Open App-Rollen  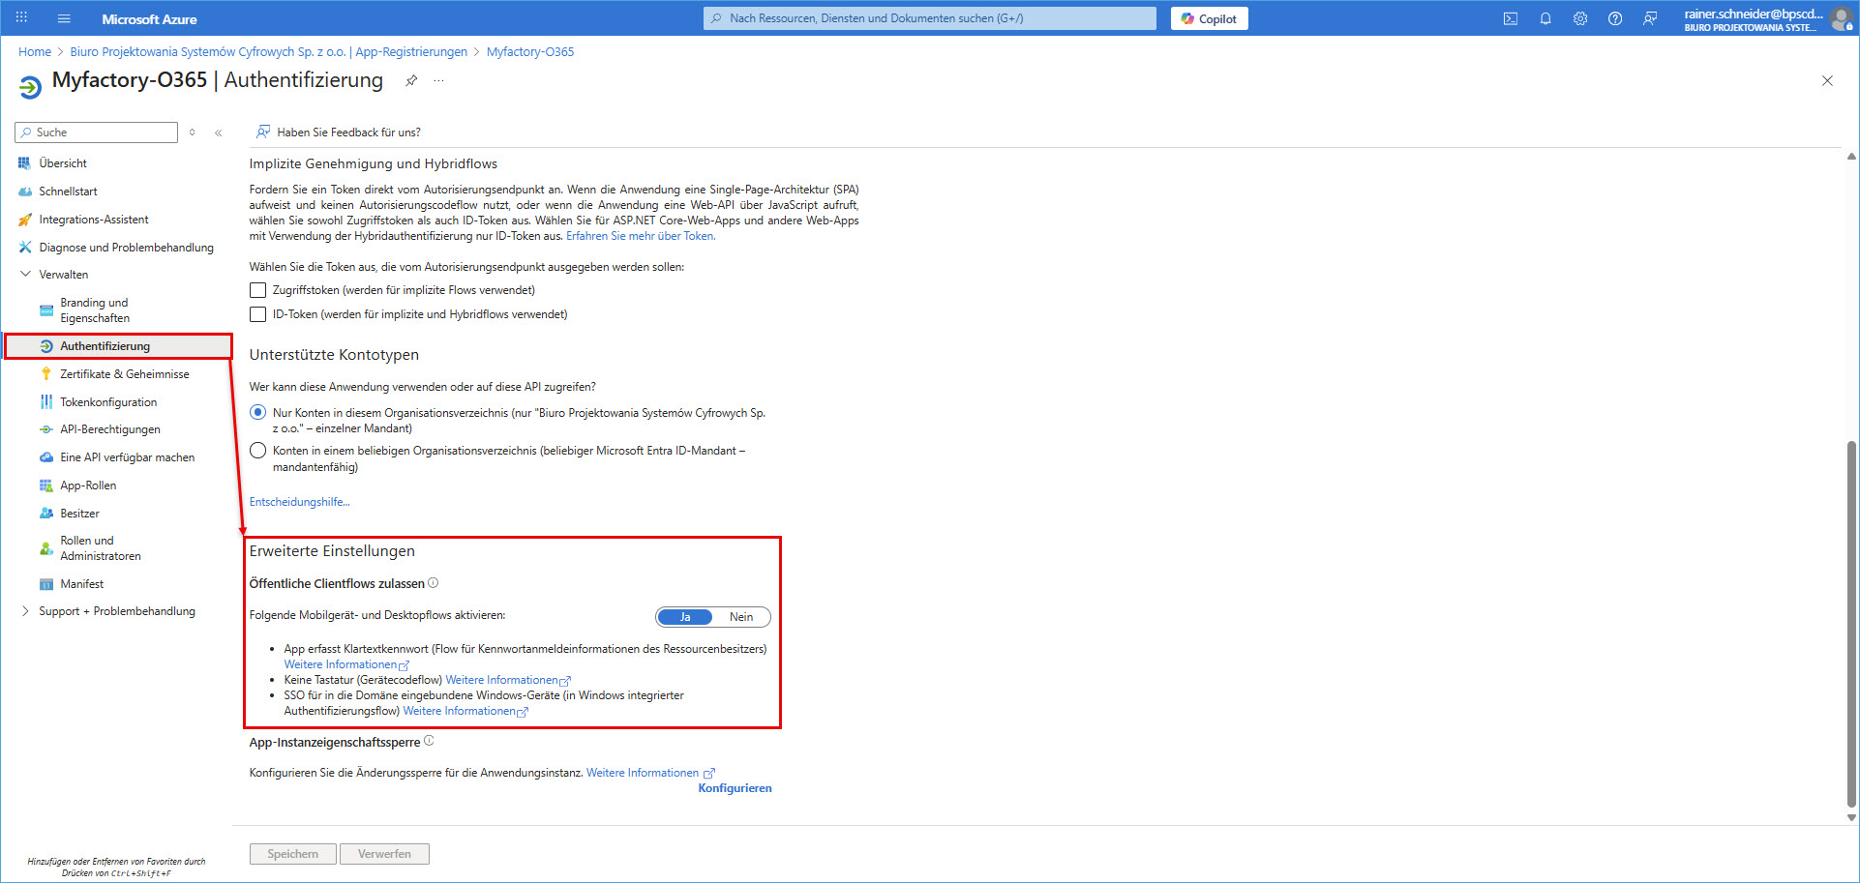(88, 486)
